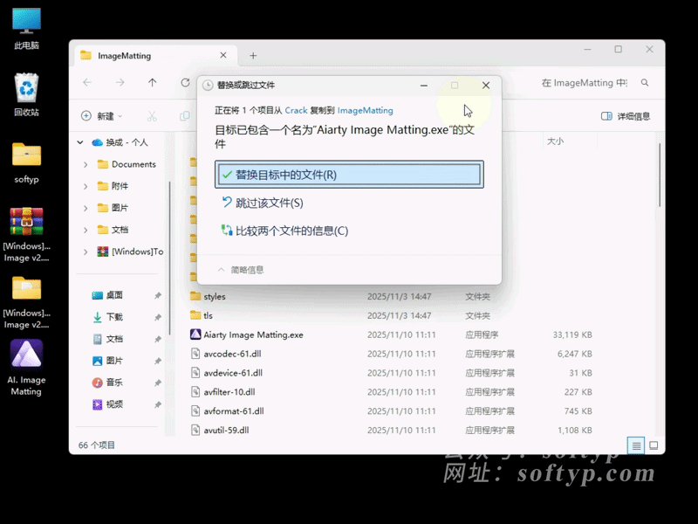Viewport: 698px width, 524px height.
Task: Open the Crack source folder link
Action: point(296,110)
